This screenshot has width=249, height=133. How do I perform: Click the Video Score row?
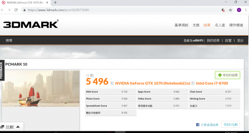(163, 99)
